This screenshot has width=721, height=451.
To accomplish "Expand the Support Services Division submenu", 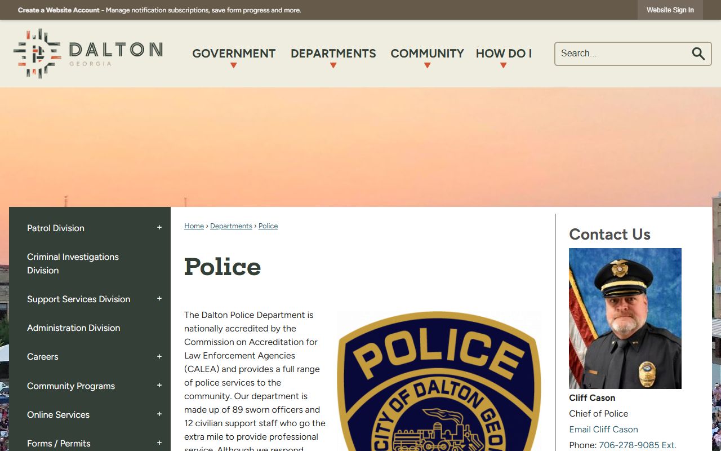I will pyautogui.click(x=159, y=299).
